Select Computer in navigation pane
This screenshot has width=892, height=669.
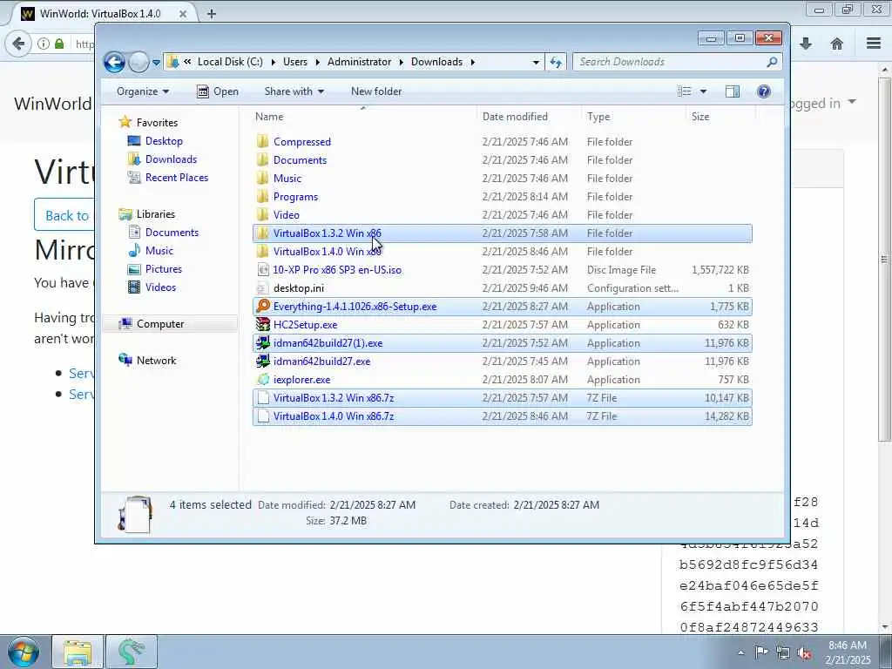pos(160,324)
